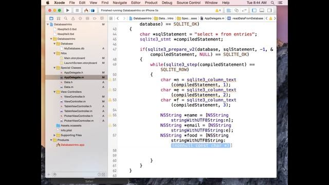Viewport: 329px width, 185px height.
Task: Run the app with the Play button
Action: pyautogui.click(x=67, y=10)
